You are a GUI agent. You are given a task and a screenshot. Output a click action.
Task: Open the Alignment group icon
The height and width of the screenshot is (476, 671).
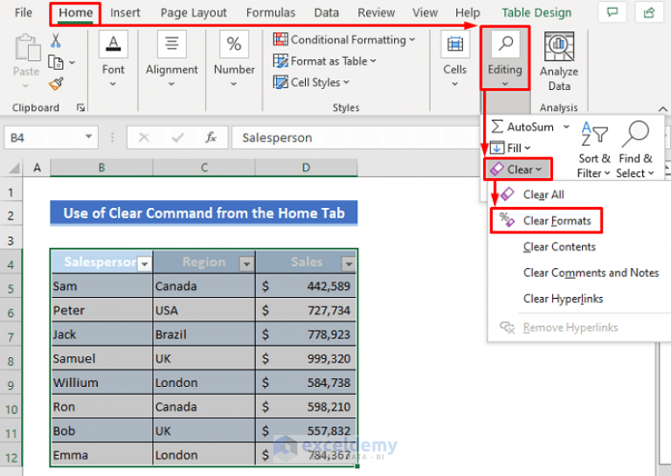(171, 44)
